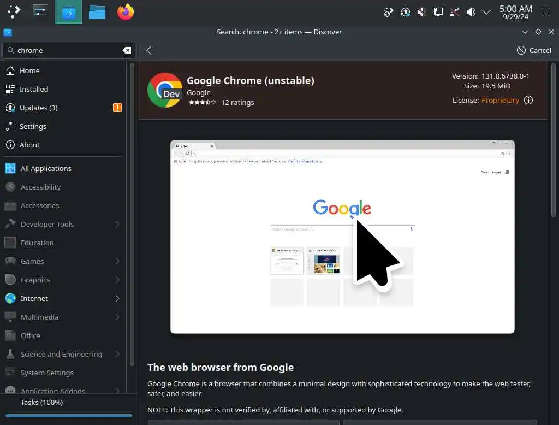The image size is (559, 425).
Task: Launch Firefox from the taskbar
Action: click(x=126, y=12)
